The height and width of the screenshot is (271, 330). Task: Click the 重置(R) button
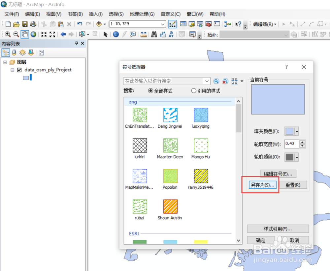(293, 185)
